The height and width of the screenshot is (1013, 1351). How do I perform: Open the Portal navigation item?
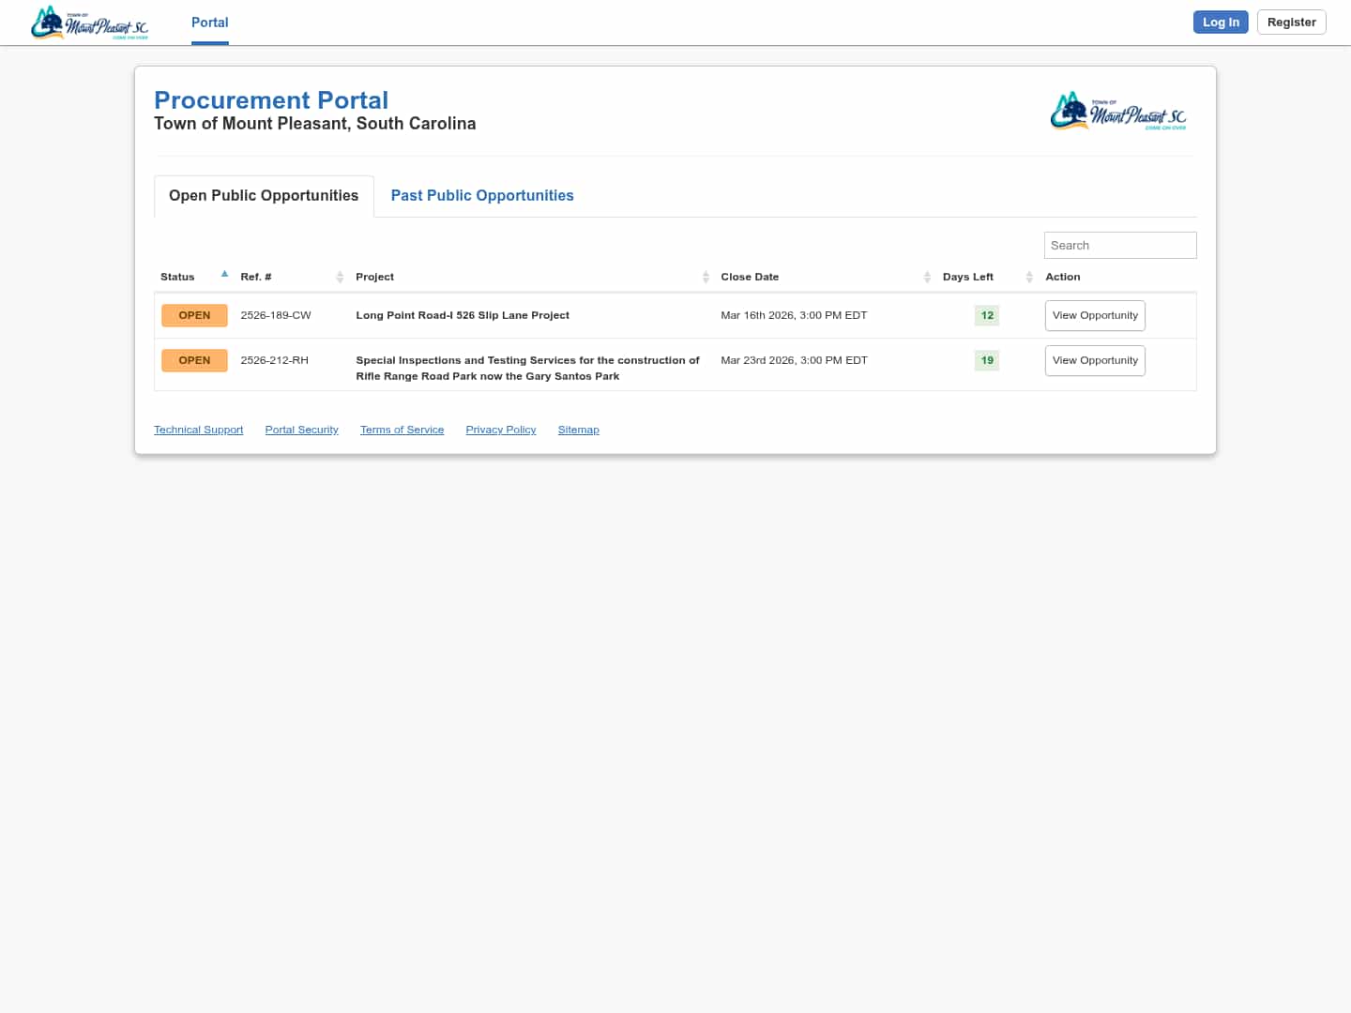point(209,23)
